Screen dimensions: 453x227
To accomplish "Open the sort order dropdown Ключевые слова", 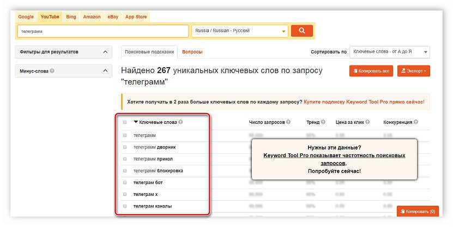I will point(390,52).
